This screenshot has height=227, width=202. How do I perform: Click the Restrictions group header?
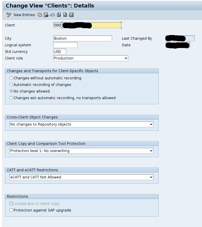pos(82,197)
